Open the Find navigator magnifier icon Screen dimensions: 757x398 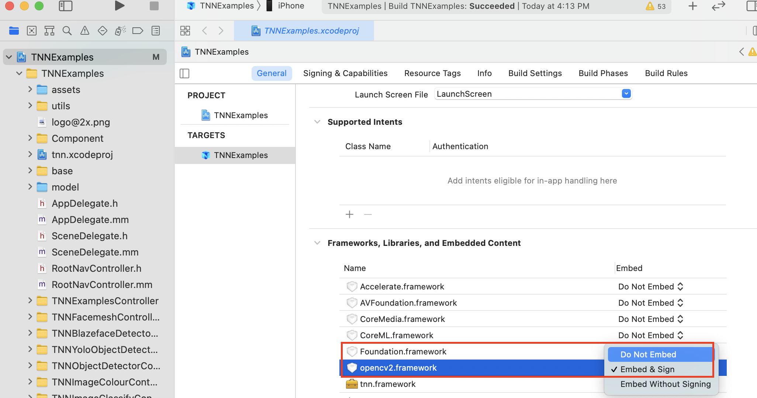pos(67,31)
